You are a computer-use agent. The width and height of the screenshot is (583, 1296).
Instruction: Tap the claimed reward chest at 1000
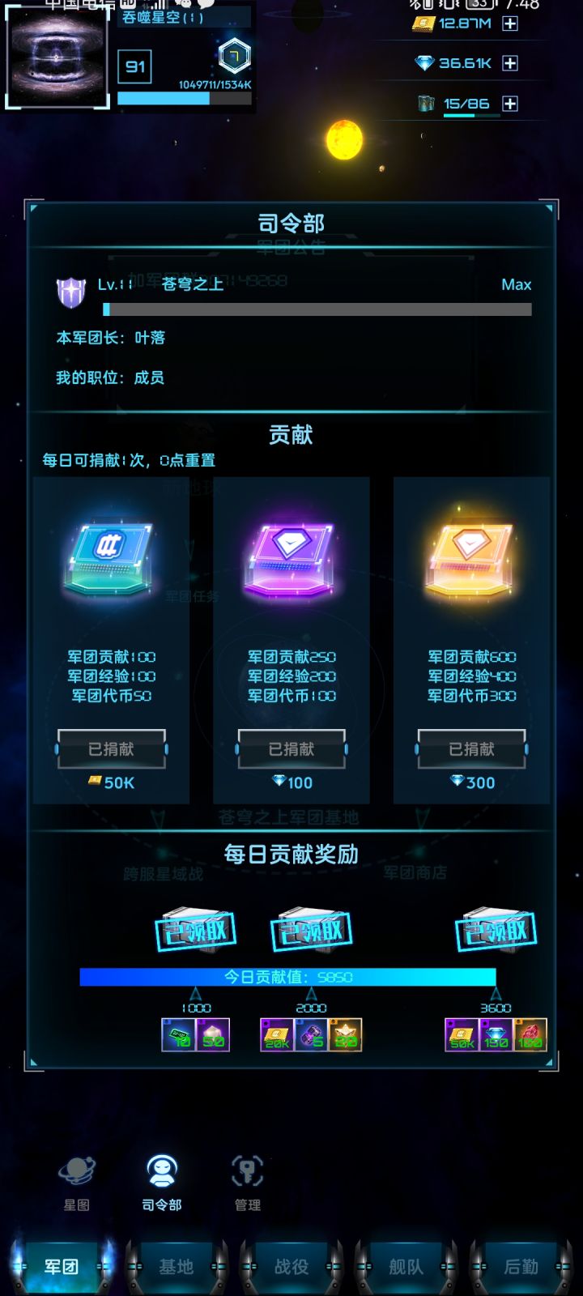coord(195,930)
